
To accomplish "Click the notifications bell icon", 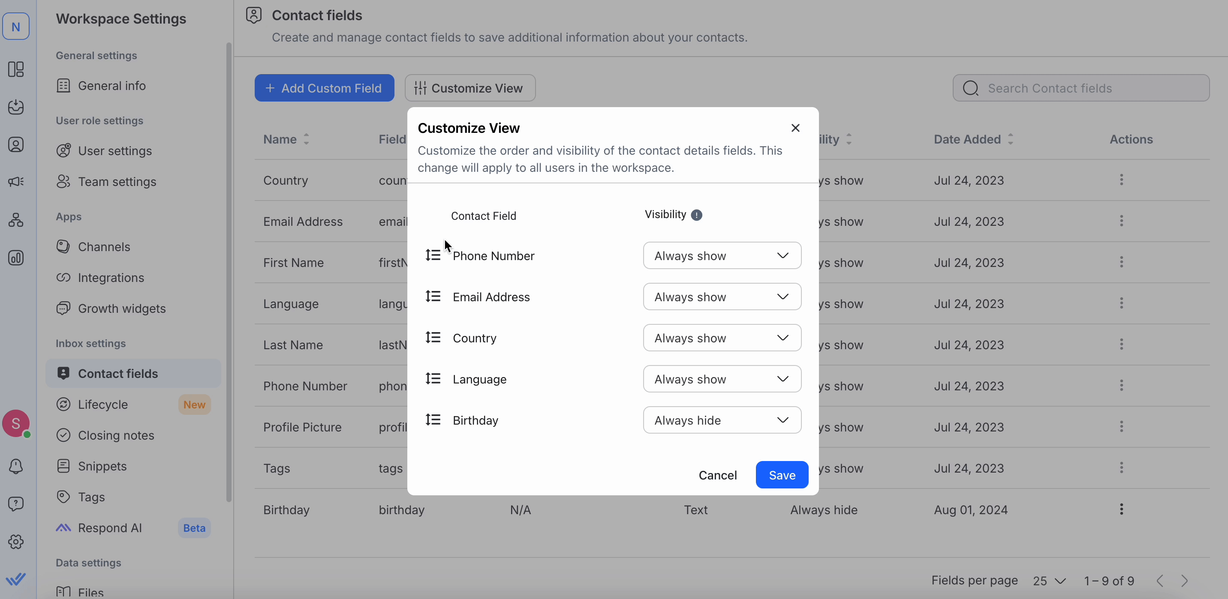I will pyautogui.click(x=16, y=466).
